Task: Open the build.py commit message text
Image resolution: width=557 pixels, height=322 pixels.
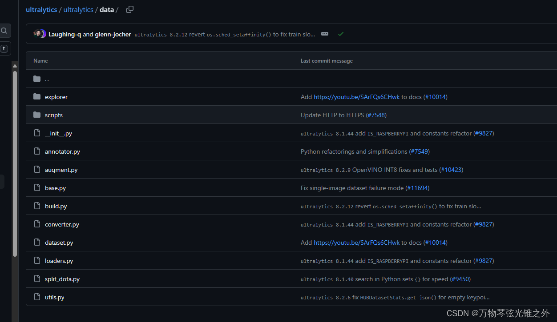Action: pyautogui.click(x=391, y=206)
